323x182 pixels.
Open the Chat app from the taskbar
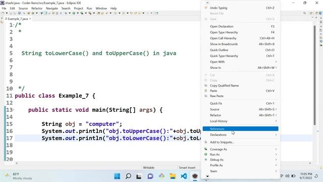point(150,176)
